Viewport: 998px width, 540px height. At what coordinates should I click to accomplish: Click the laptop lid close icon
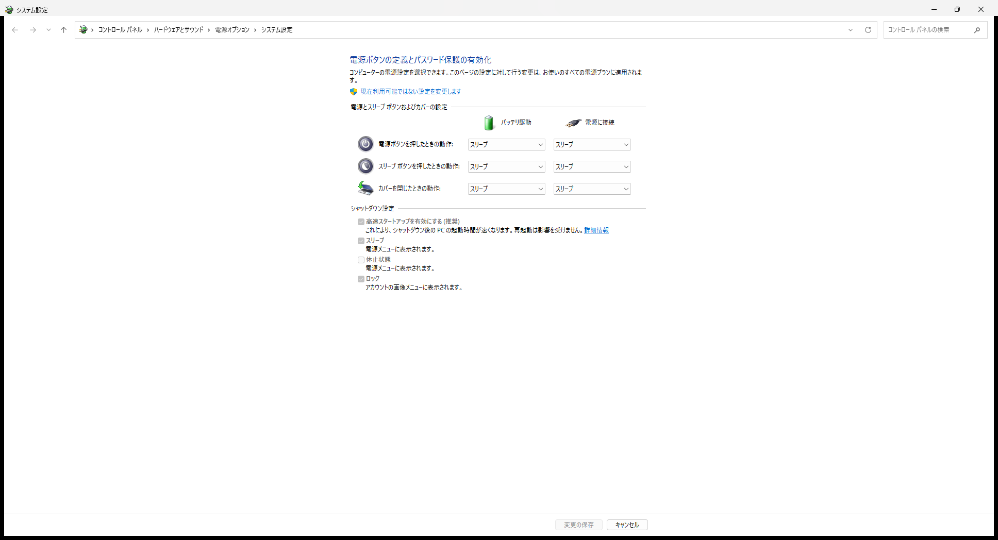click(365, 188)
